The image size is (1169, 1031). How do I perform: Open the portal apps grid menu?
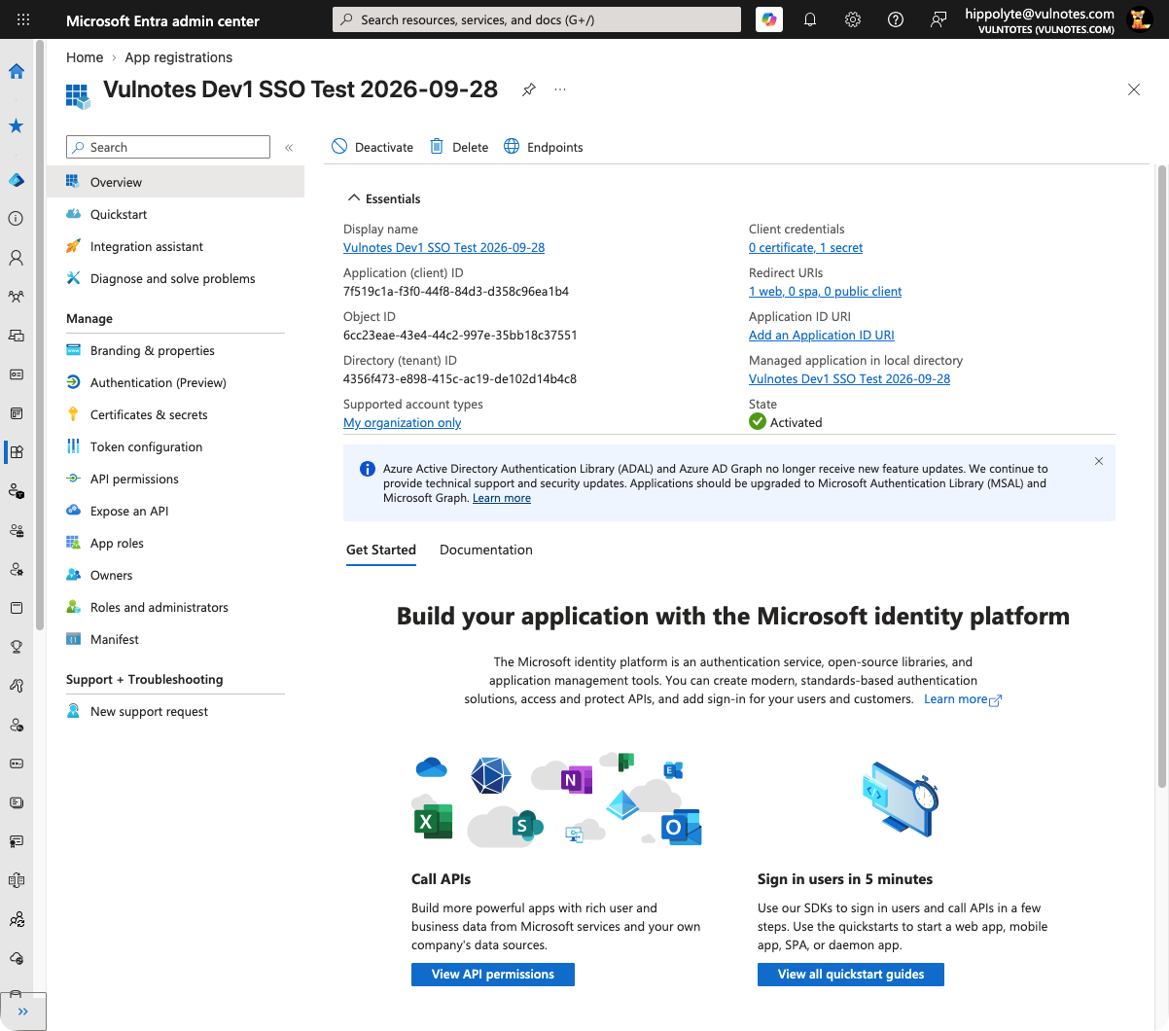coord(23,19)
